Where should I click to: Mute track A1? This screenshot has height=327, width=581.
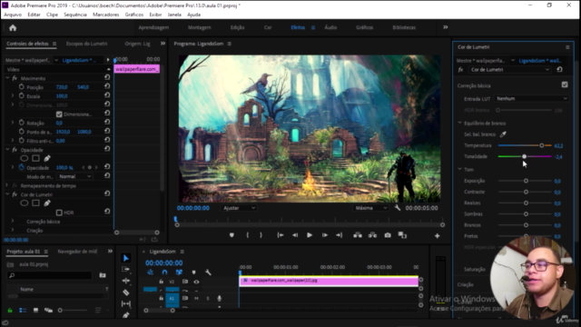(x=196, y=299)
